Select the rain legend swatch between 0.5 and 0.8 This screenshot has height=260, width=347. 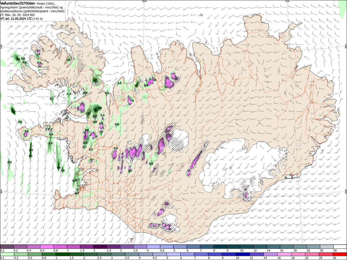pyautogui.click(x=35, y=254)
